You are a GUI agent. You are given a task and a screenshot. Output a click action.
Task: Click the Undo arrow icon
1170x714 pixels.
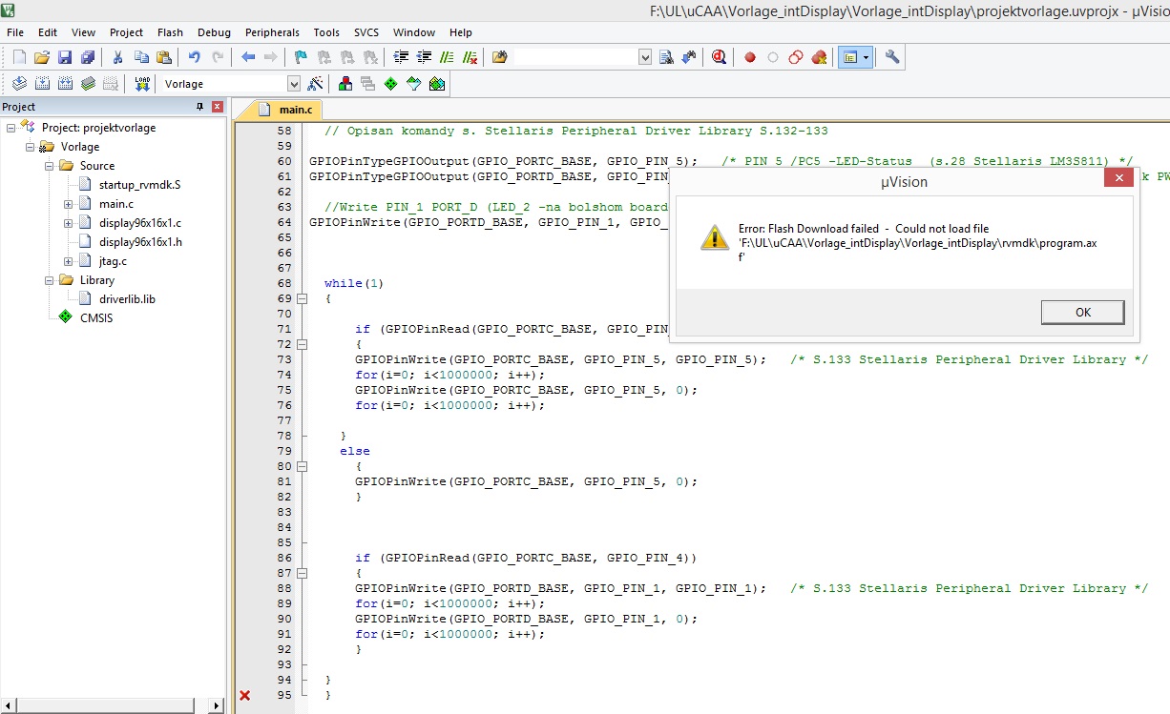[195, 57]
